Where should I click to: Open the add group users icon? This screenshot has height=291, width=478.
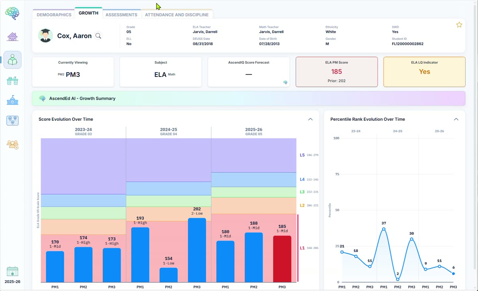12,144
